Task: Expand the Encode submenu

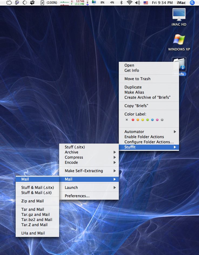Action: coord(89,162)
